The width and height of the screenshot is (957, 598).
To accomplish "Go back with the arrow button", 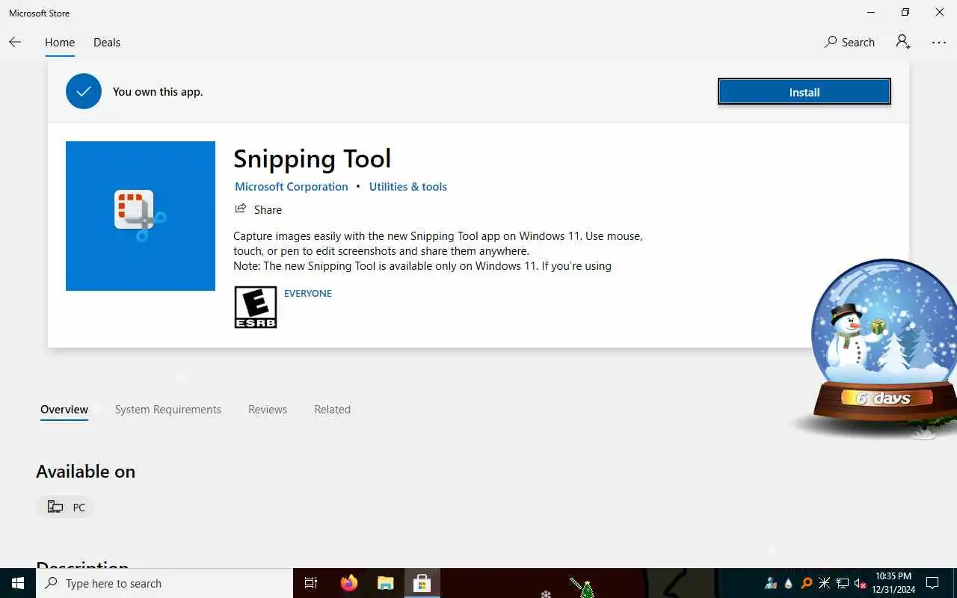I will coord(15,43).
